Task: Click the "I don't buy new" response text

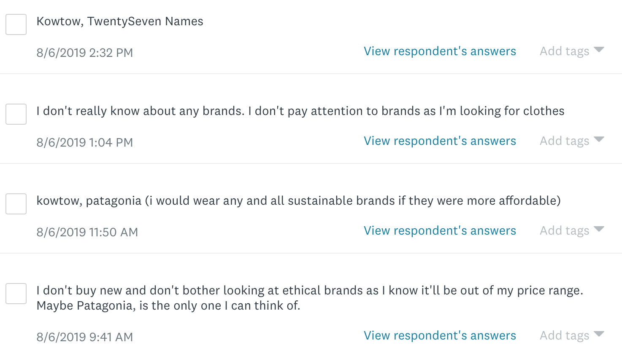Action: 309,298
